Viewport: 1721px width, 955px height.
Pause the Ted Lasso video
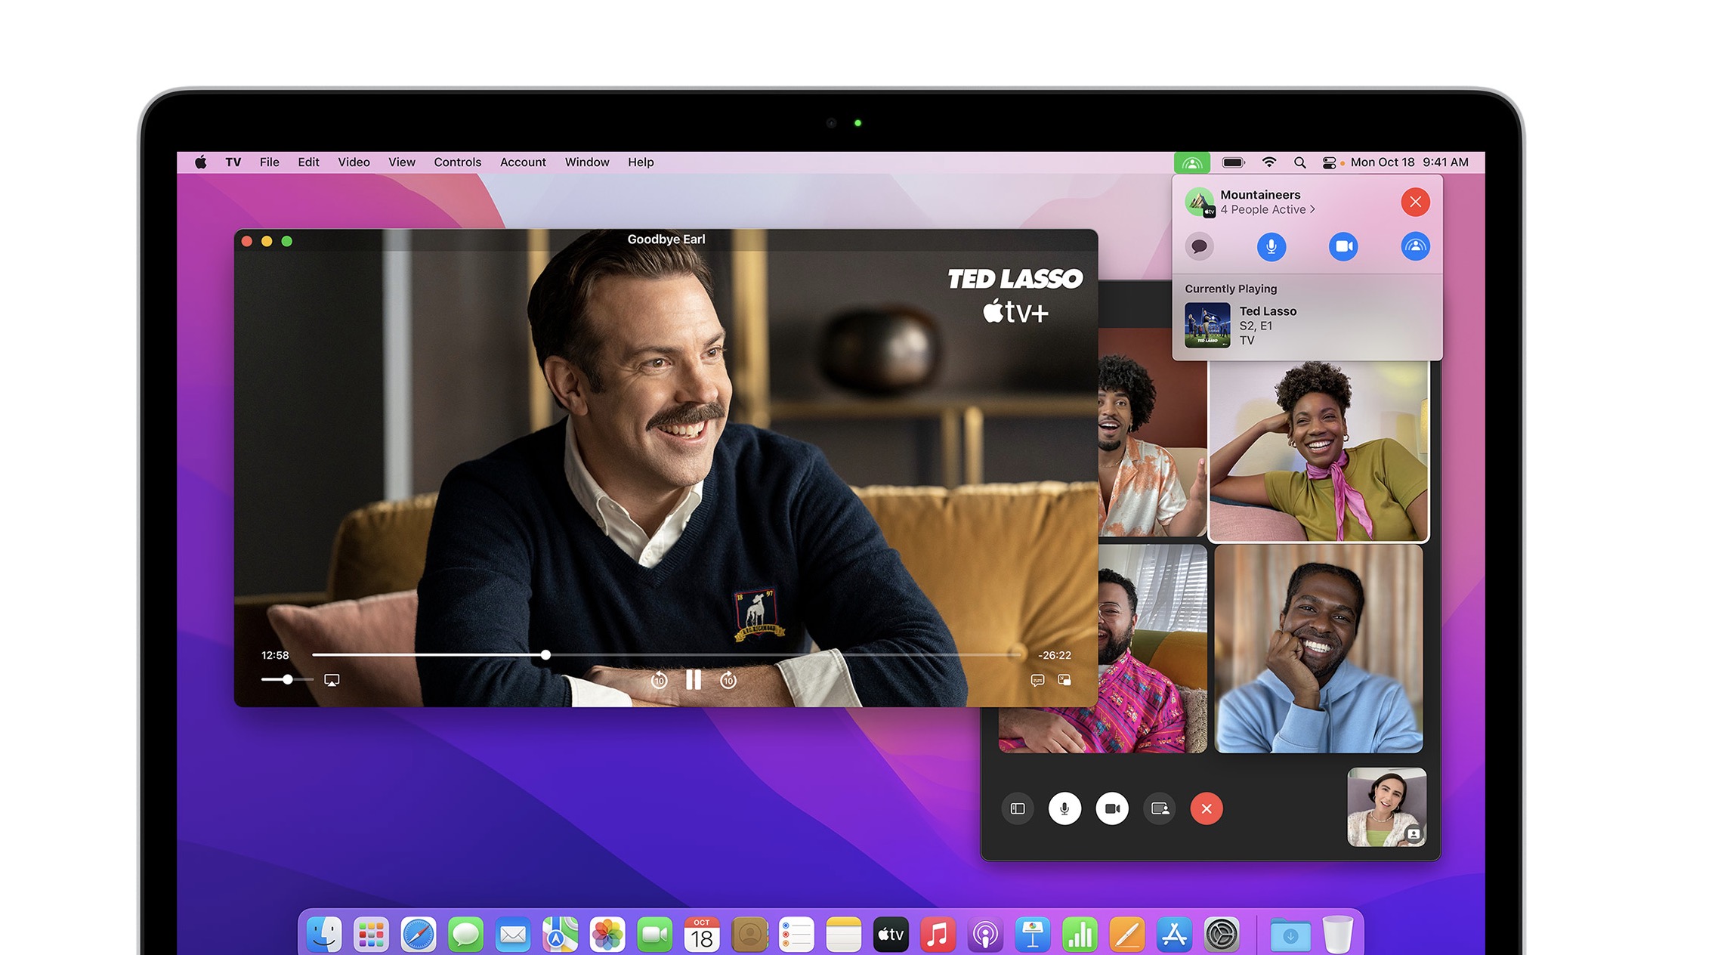point(694,680)
